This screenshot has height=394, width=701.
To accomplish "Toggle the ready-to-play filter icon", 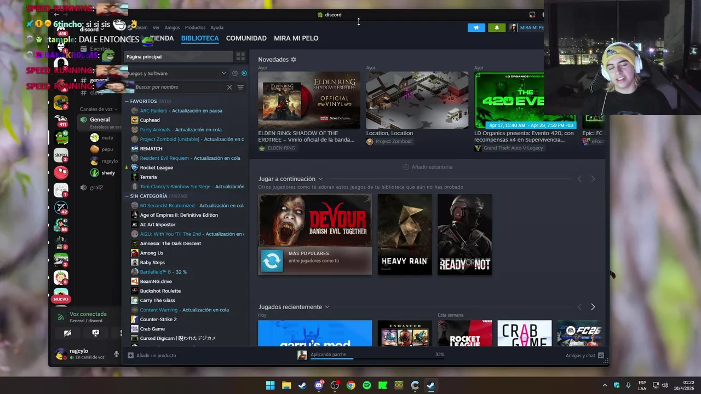I will click(x=244, y=73).
